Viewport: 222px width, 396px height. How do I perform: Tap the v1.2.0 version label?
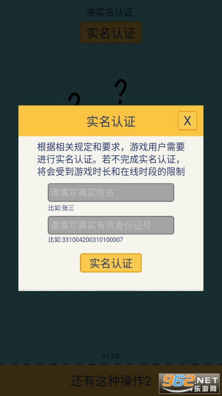coord(111,356)
